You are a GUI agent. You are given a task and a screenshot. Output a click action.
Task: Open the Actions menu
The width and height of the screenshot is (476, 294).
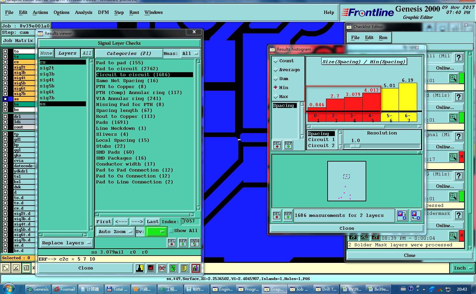[x=40, y=13]
